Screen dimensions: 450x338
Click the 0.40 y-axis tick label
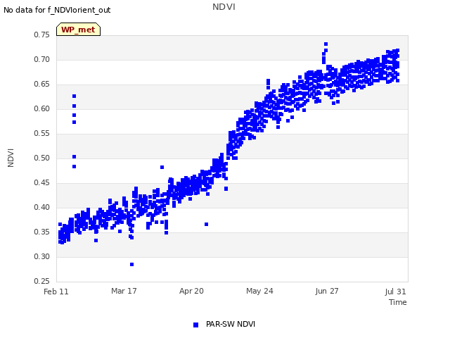[x=41, y=207]
